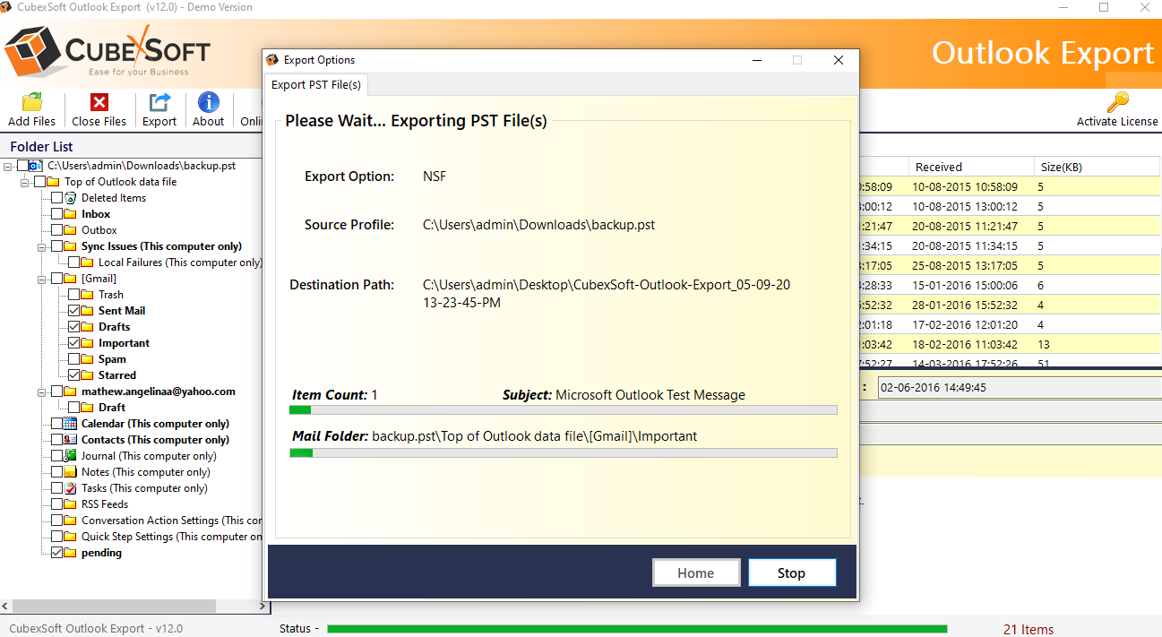Image resolution: width=1162 pixels, height=637 pixels.
Task: Collapse the Top of Outlook data file node
Action: coord(25,182)
